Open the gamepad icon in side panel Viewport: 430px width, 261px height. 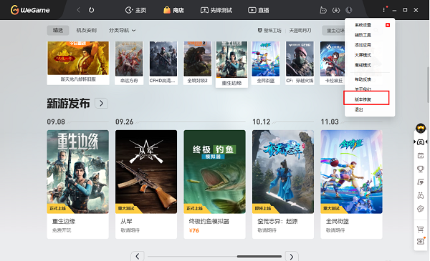coord(421,142)
